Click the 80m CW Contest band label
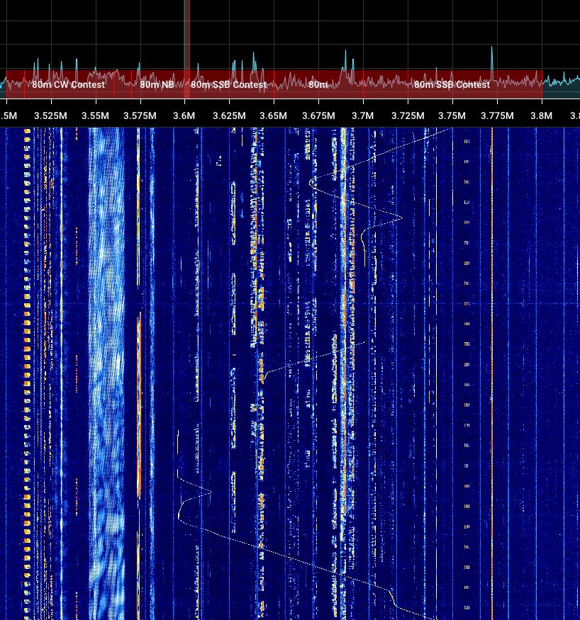Image resolution: width=580 pixels, height=620 pixels. pos(69,84)
